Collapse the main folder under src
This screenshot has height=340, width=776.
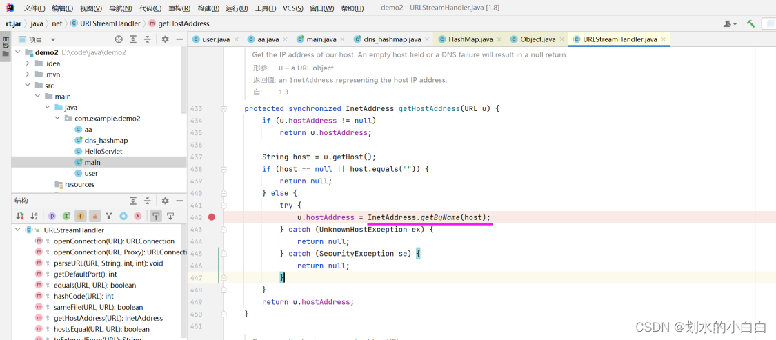tap(38, 96)
